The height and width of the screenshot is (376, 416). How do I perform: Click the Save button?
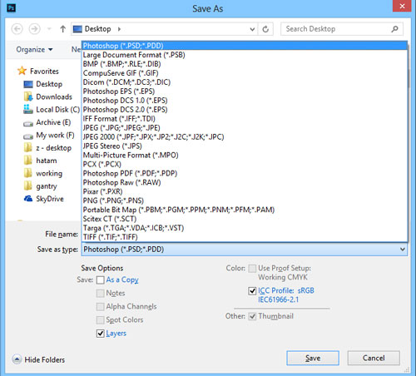[313, 358]
